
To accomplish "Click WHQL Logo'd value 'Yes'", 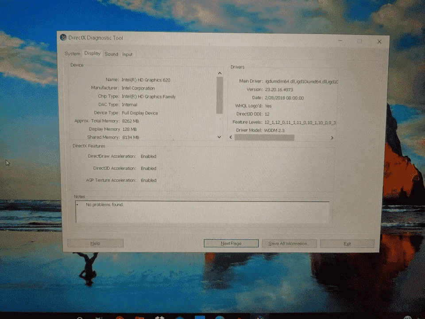I will tap(268, 106).
